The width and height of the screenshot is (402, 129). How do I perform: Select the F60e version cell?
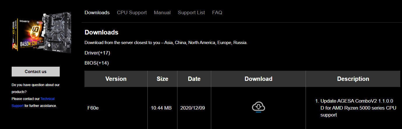(93, 108)
